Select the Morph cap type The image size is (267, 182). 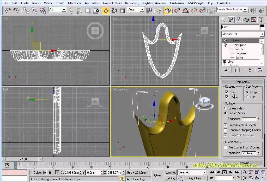(x=247, y=92)
